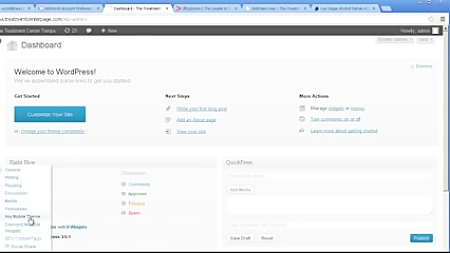Focus the QuickPress tags field
The image size is (450, 253).
[x=329, y=225]
